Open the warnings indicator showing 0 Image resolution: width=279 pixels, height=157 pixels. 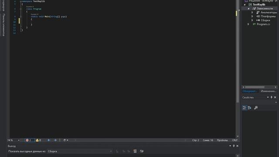coord(38,140)
